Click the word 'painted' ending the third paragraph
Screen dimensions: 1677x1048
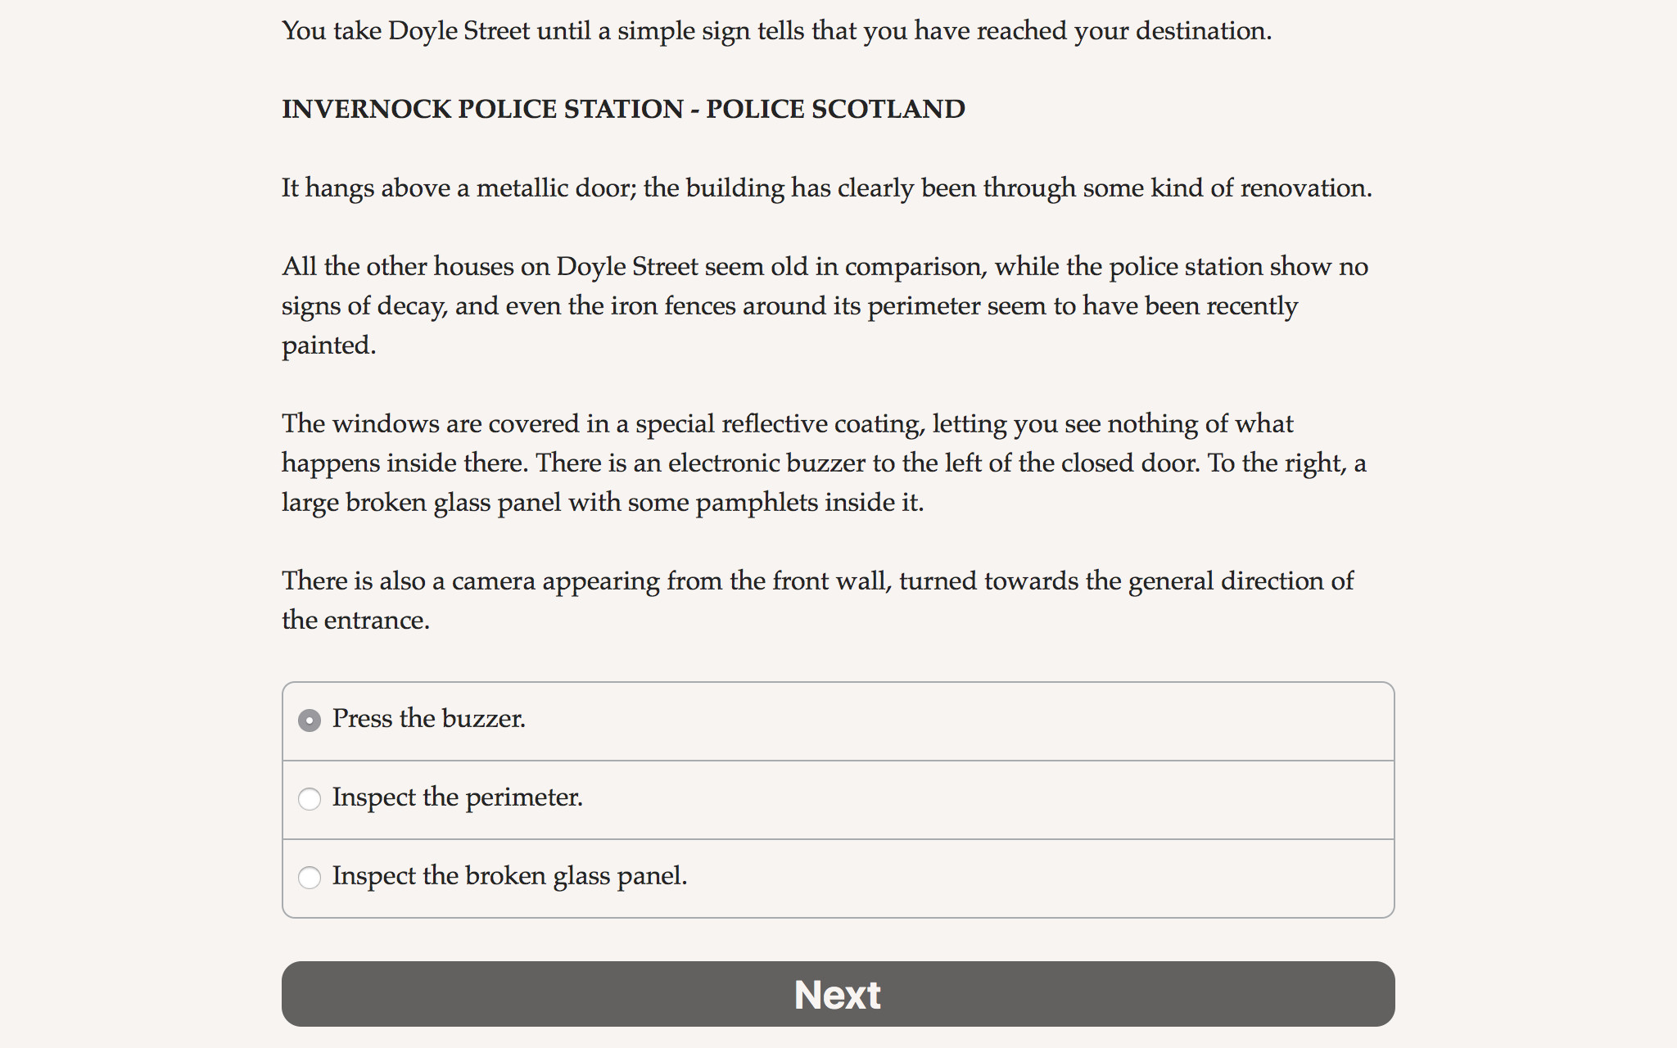[327, 346]
